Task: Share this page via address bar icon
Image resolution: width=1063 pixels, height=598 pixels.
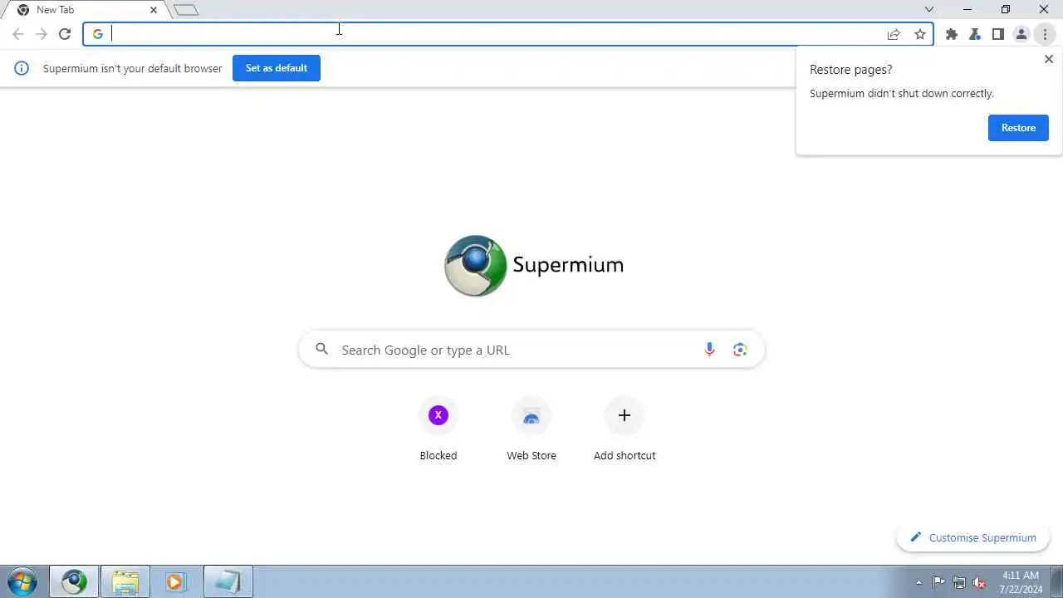Action: (894, 34)
